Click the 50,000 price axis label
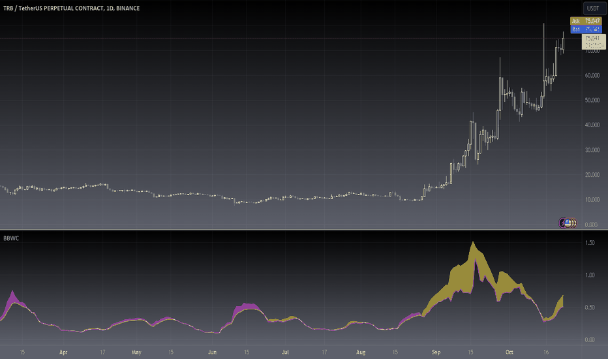This screenshot has height=359, width=608. 592,100
